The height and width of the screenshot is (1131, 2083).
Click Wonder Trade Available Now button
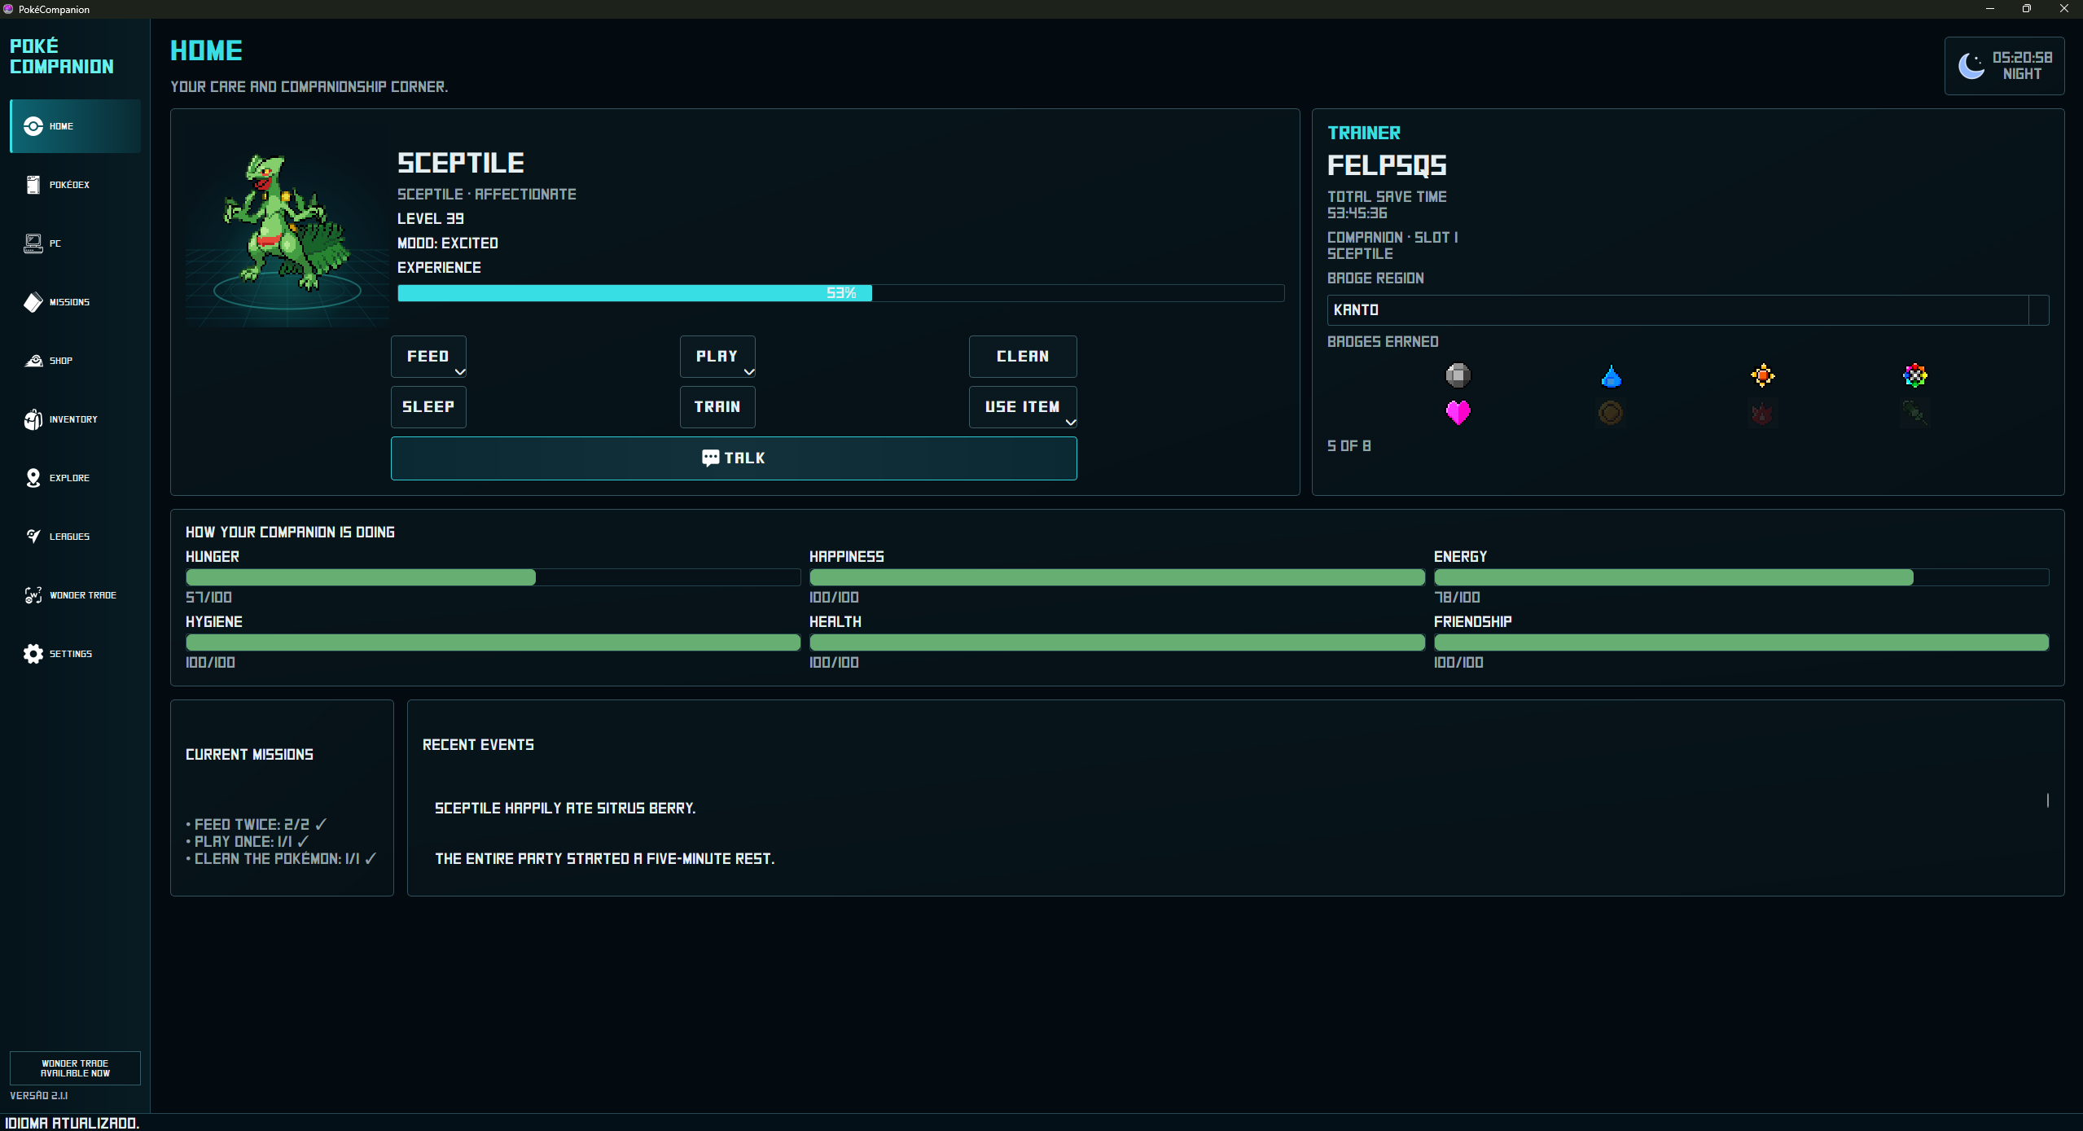[75, 1068]
